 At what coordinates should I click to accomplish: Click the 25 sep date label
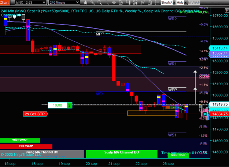coord(168,164)
